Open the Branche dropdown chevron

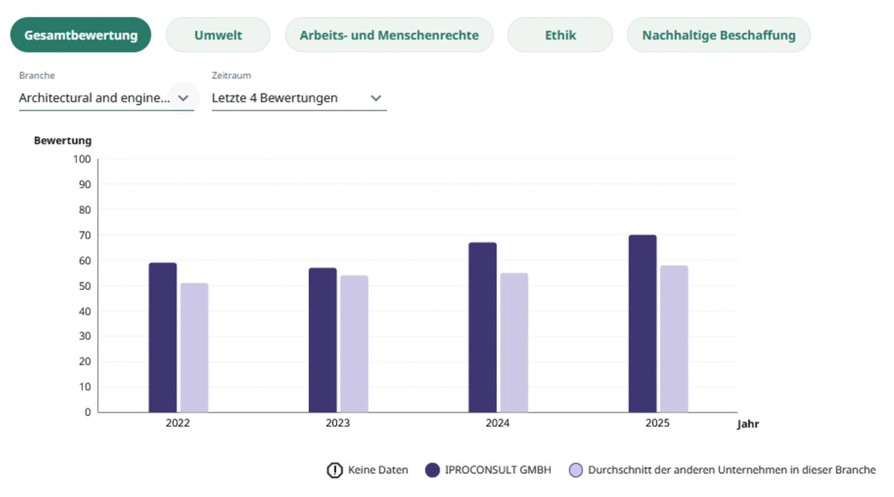[x=183, y=98]
